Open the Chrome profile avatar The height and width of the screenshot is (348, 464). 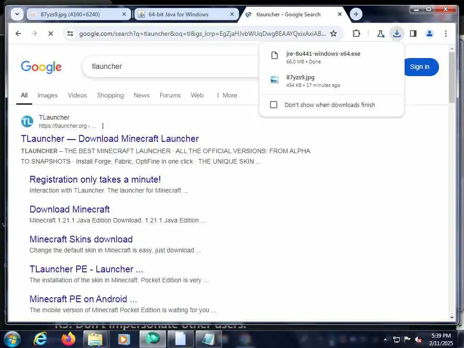coord(430,34)
